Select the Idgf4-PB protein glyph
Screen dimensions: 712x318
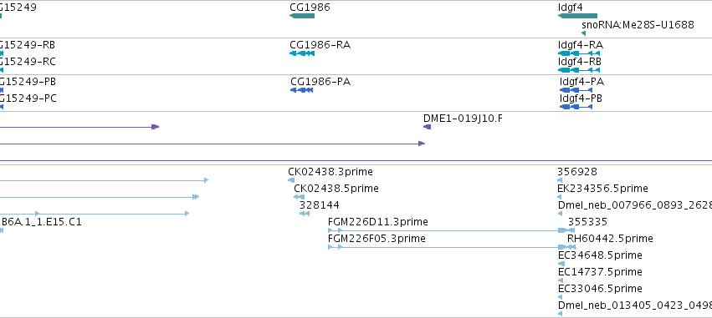pyautogui.click(x=576, y=107)
